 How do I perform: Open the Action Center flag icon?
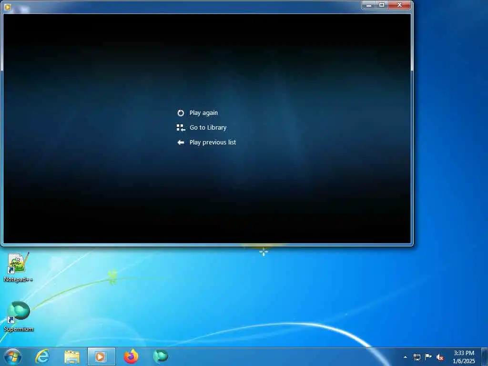(428, 357)
